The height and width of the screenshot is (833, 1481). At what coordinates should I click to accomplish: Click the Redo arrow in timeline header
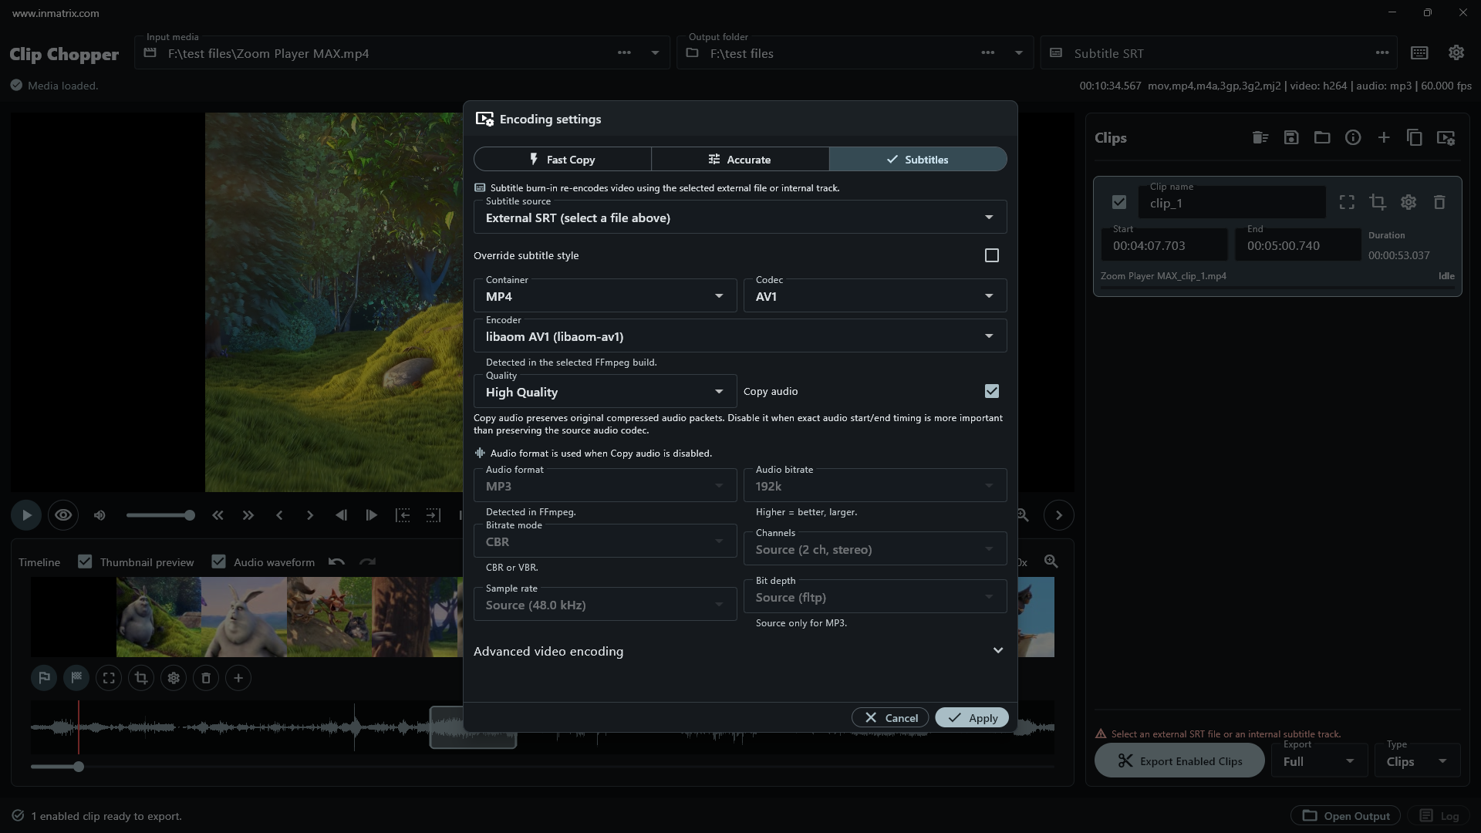(x=367, y=562)
